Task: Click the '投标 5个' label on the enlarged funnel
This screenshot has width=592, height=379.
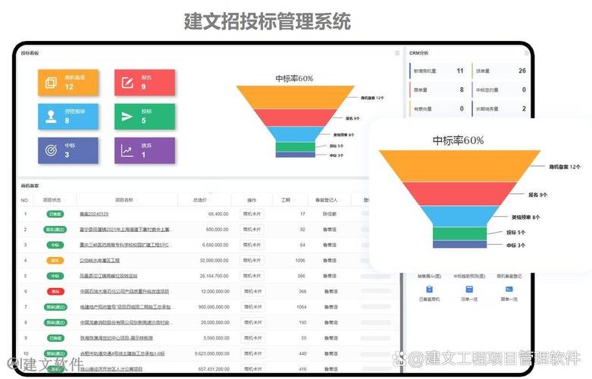Action: [x=515, y=232]
